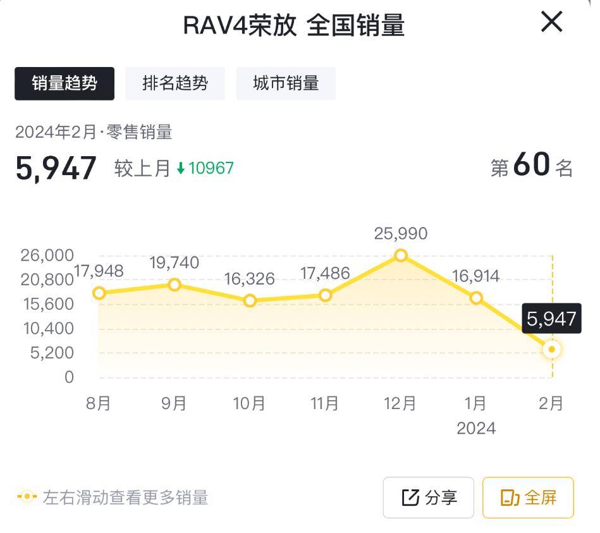Click the 2月 axis label

coord(551,402)
